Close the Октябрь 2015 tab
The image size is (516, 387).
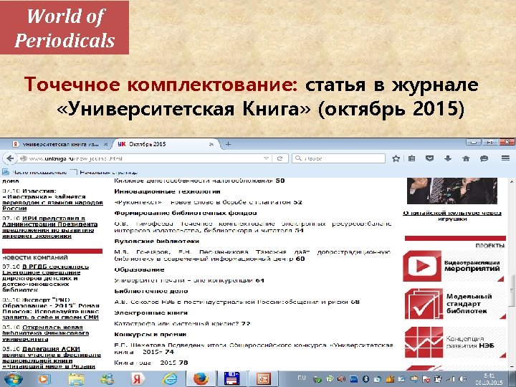(x=211, y=145)
